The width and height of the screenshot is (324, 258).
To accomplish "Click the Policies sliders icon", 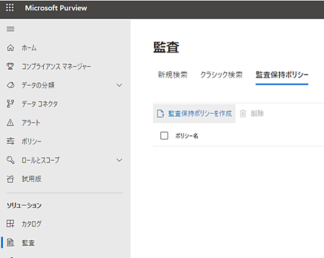I will pos(11,141).
